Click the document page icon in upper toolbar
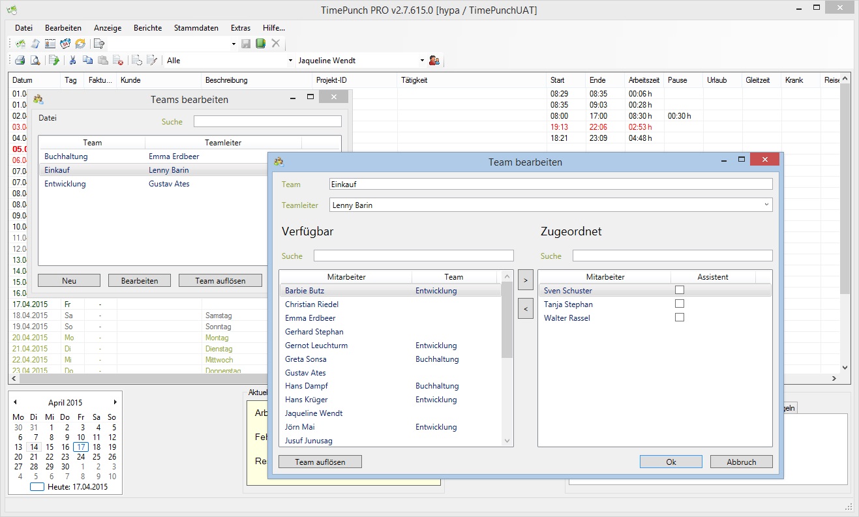This screenshot has height=517, width=859. tap(35, 44)
